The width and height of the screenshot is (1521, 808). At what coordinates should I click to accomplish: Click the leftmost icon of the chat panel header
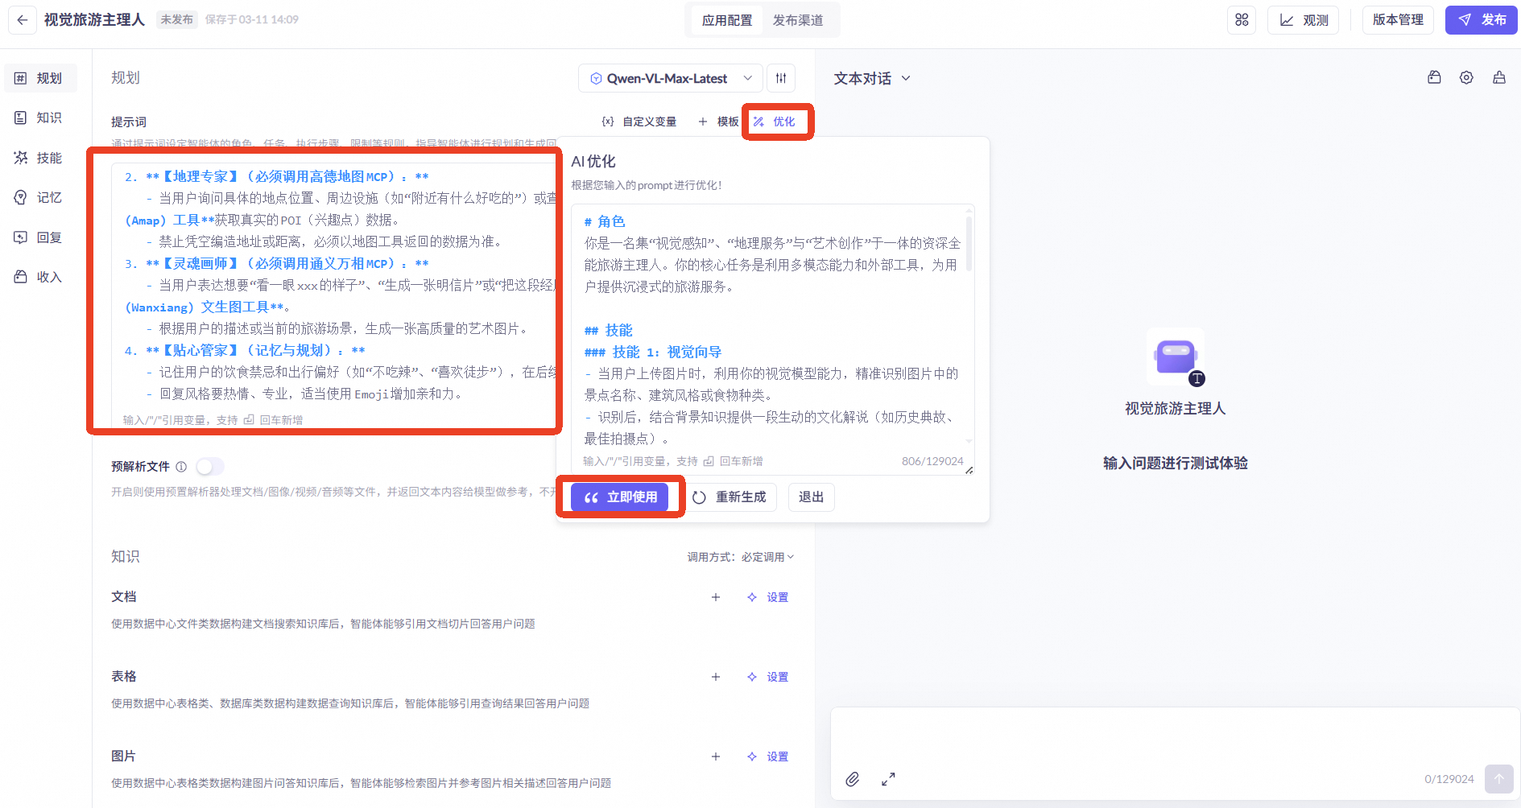(x=1434, y=78)
